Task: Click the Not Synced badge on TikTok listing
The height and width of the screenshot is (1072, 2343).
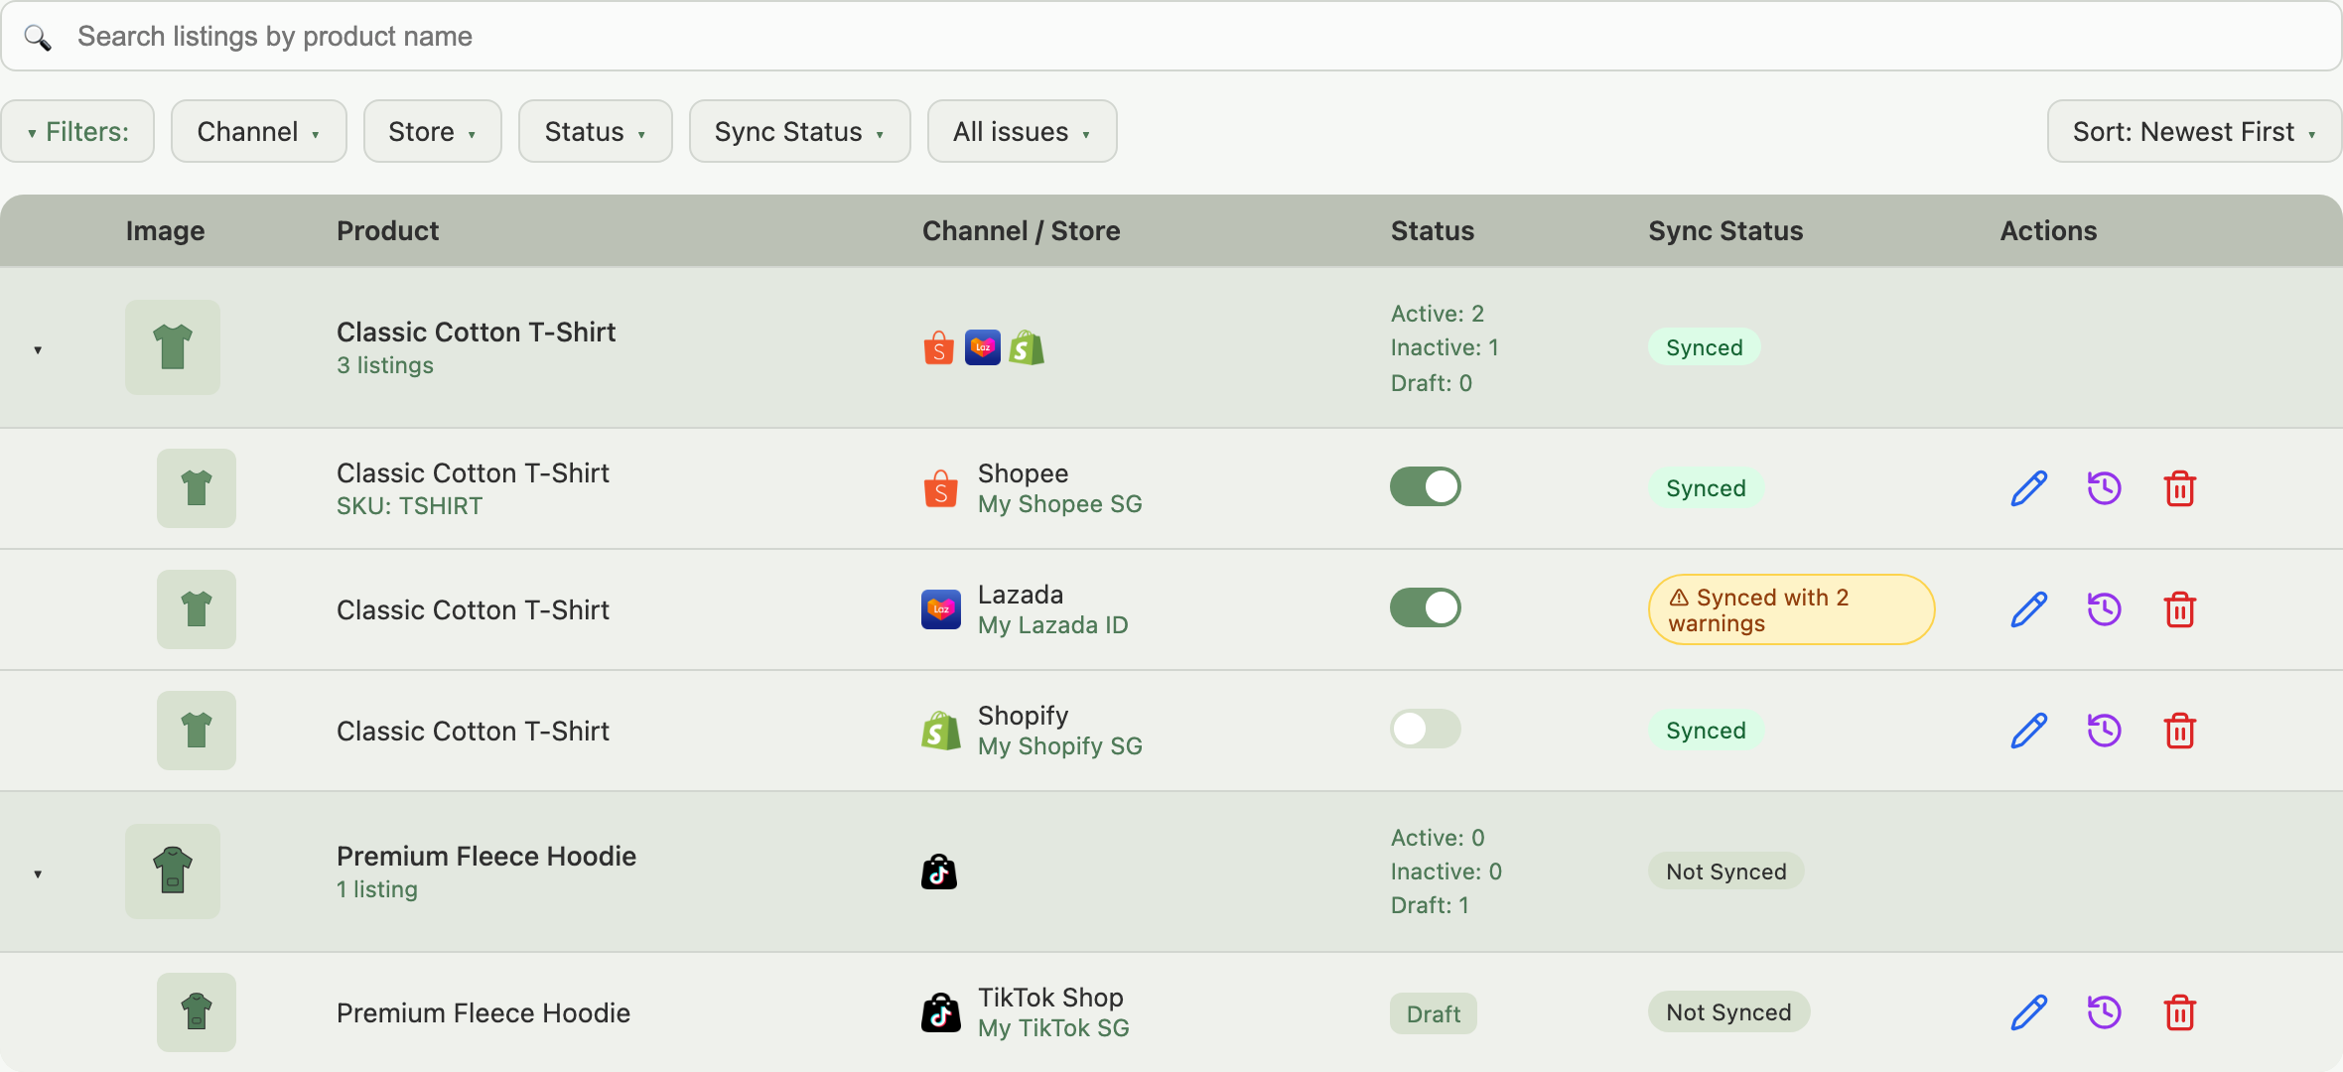Action: click(1728, 1011)
